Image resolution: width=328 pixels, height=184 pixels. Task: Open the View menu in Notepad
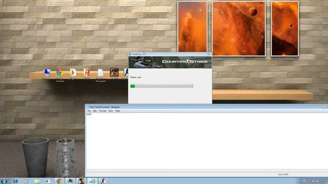click(111, 111)
